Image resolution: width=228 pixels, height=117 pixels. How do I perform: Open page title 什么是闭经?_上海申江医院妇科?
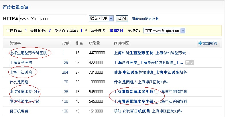coord(141,82)
